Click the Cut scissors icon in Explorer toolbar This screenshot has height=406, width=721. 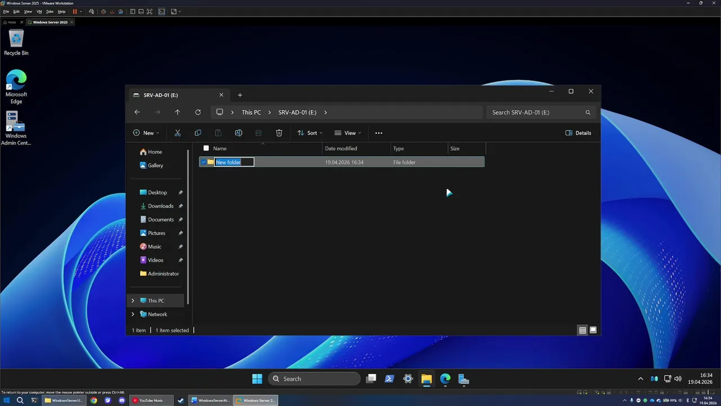177,133
